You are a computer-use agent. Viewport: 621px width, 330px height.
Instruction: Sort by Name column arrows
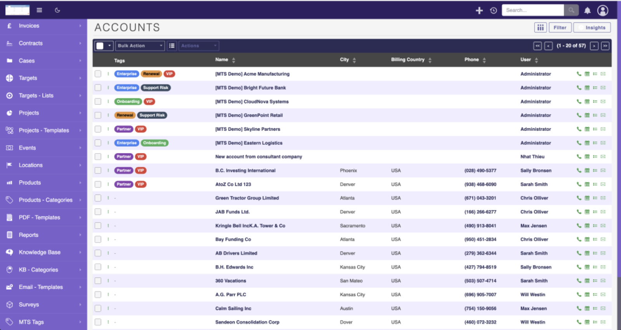coord(234,60)
